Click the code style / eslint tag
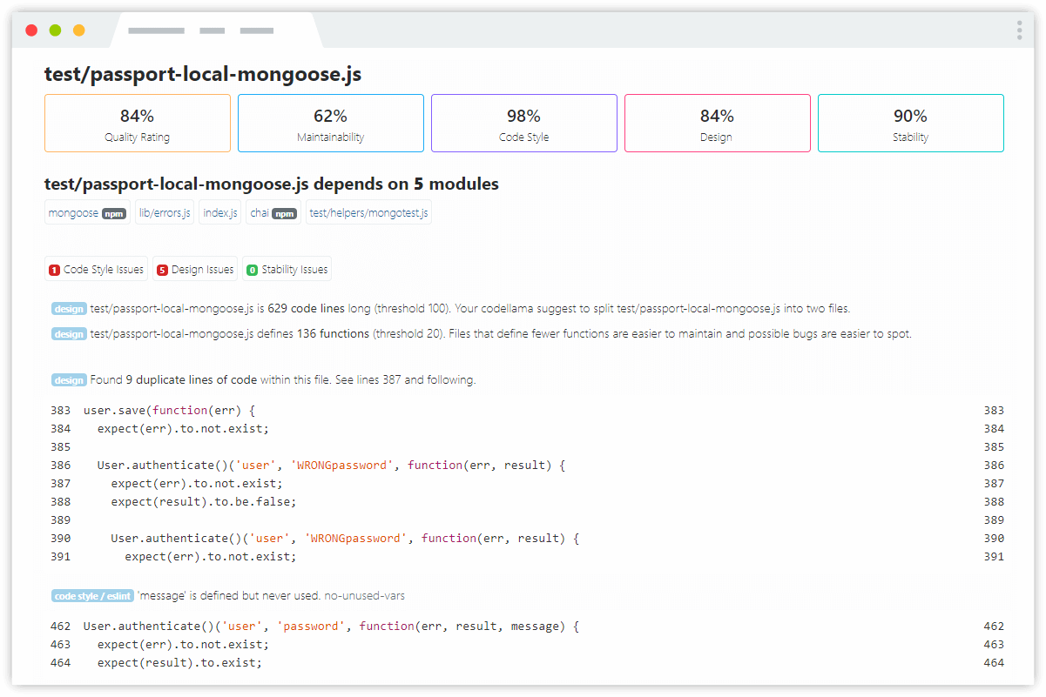1046x697 pixels. pyautogui.click(x=92, y=596)
